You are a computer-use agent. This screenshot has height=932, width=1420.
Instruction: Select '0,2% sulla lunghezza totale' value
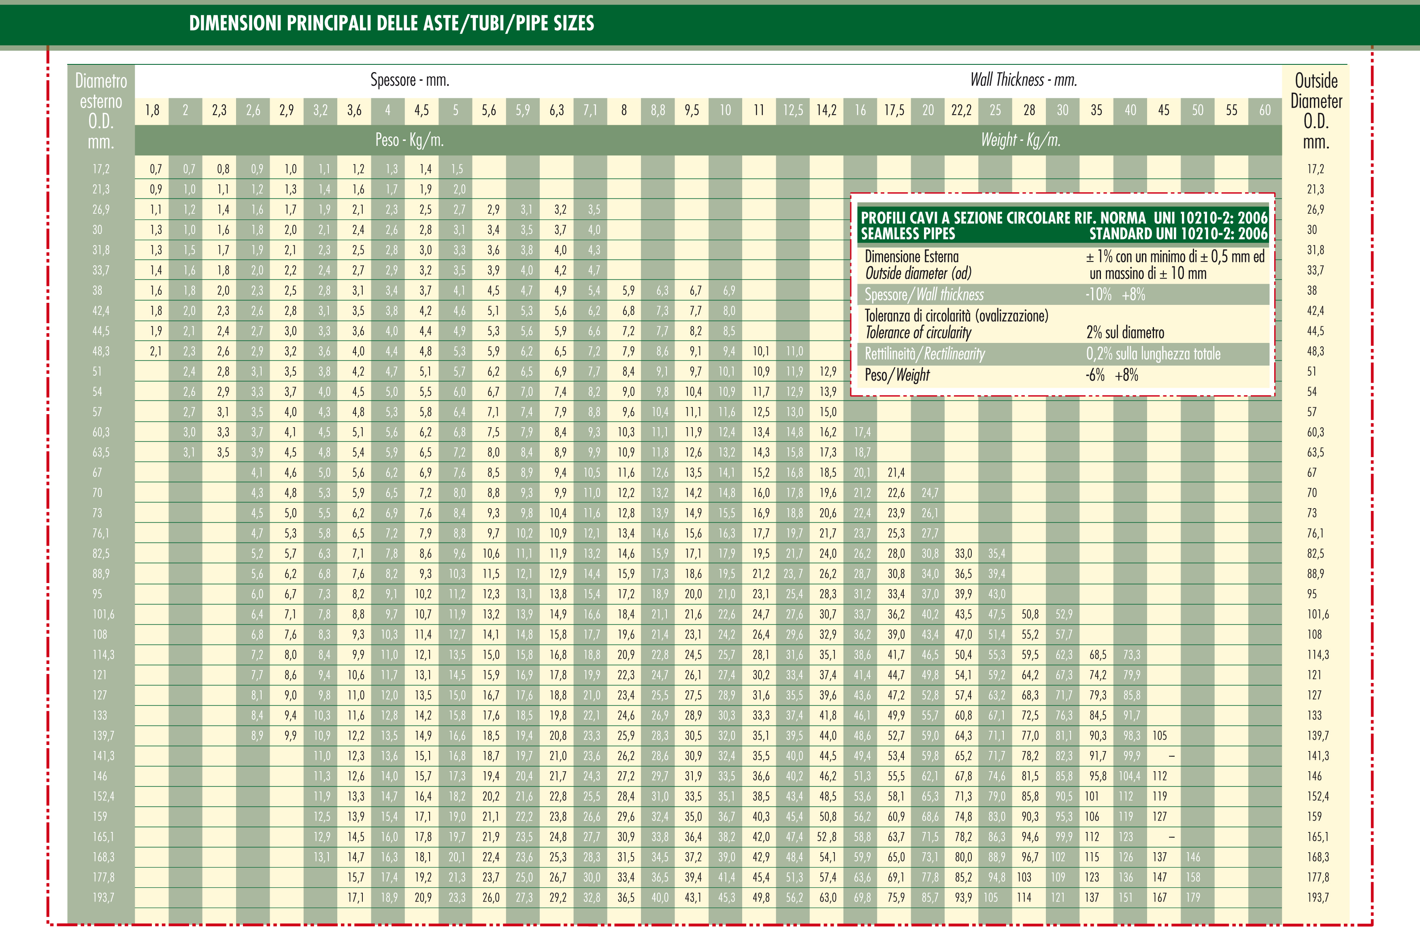(1153, 354)
